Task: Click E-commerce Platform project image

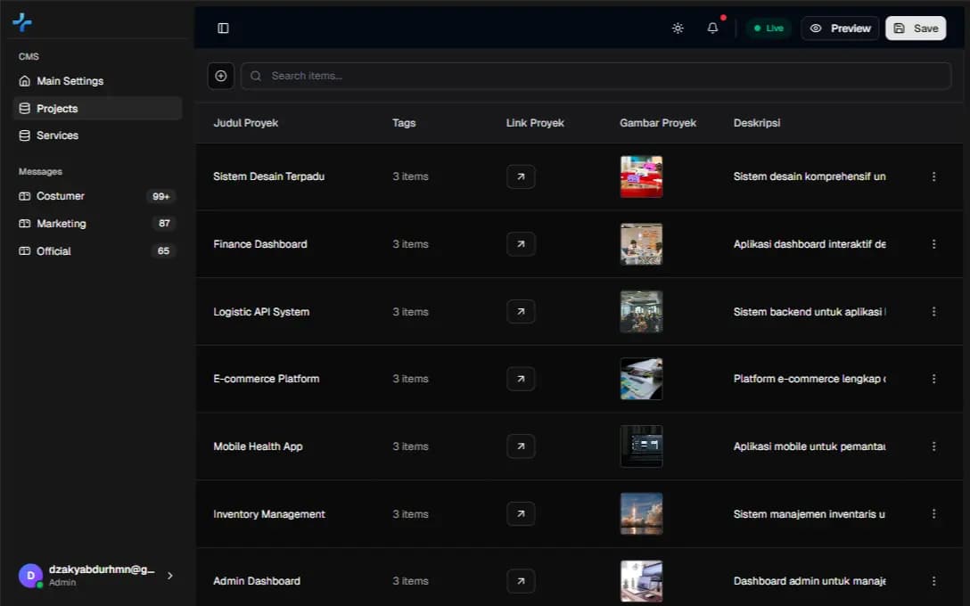Action: [642, 379]
